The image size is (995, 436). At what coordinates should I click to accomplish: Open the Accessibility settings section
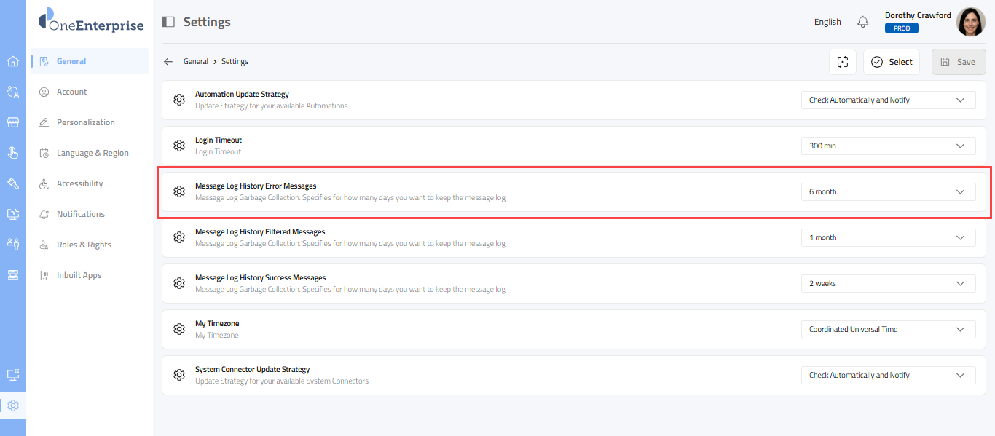79,183
